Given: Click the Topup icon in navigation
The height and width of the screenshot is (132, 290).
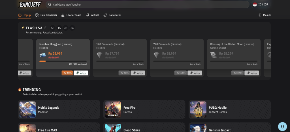Looking at the screenshot, I should point(20,15).
